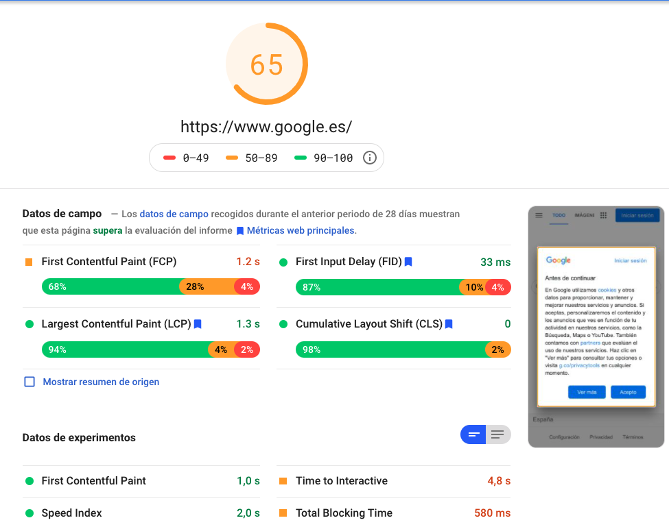Click the 33 ms FID value
This screenshot has height=529, width=669.
point(495,262)
